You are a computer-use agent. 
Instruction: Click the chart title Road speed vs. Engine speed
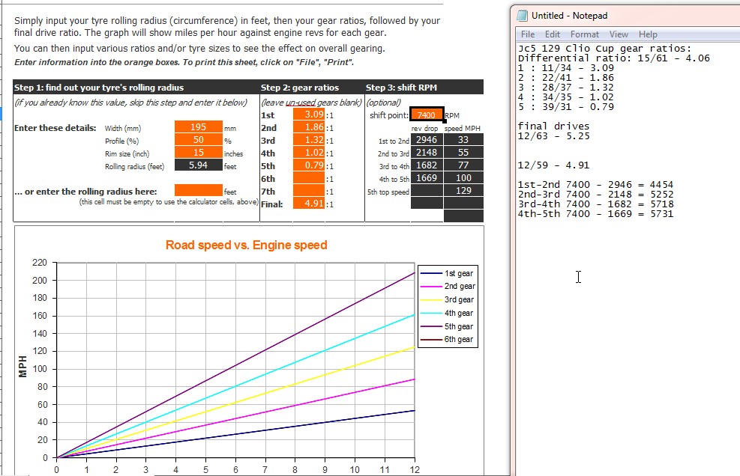(x=246, y=245)
